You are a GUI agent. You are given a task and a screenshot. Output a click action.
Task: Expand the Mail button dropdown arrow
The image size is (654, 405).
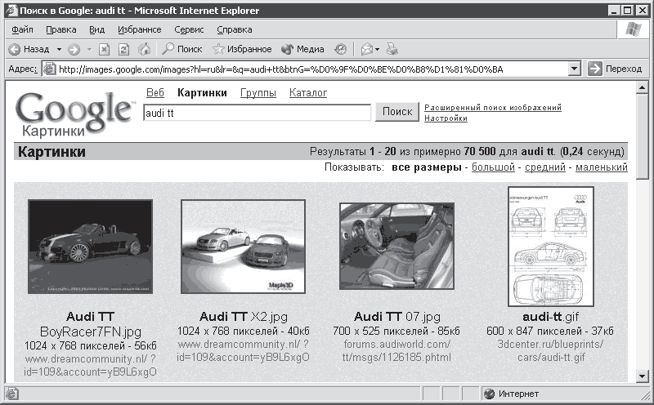pyautogui.click(x=379, y=49)
